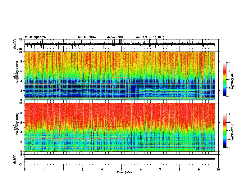Click the "start UT = 16:40:0" header text
This screenshot has width=246, height=190.
coord(150,37)
